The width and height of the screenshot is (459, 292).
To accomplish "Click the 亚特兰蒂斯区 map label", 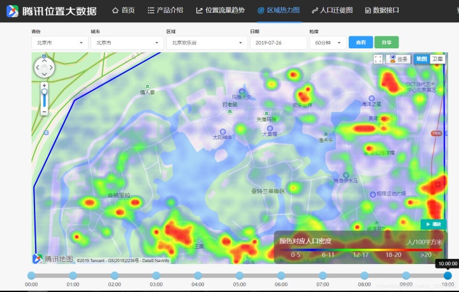I will (x=268, y=191).
